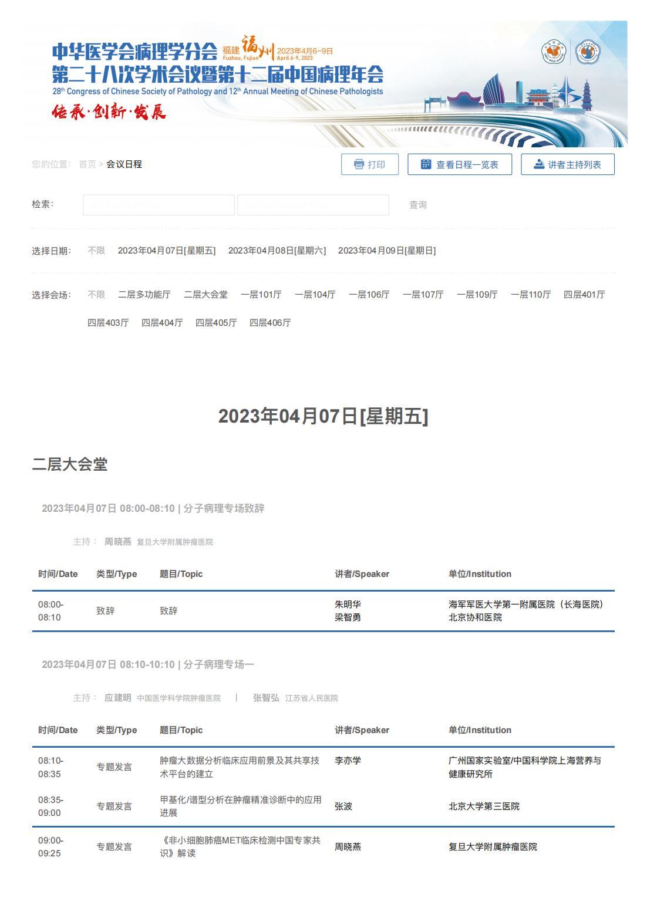Click the 打印 print button

[370, 164]
